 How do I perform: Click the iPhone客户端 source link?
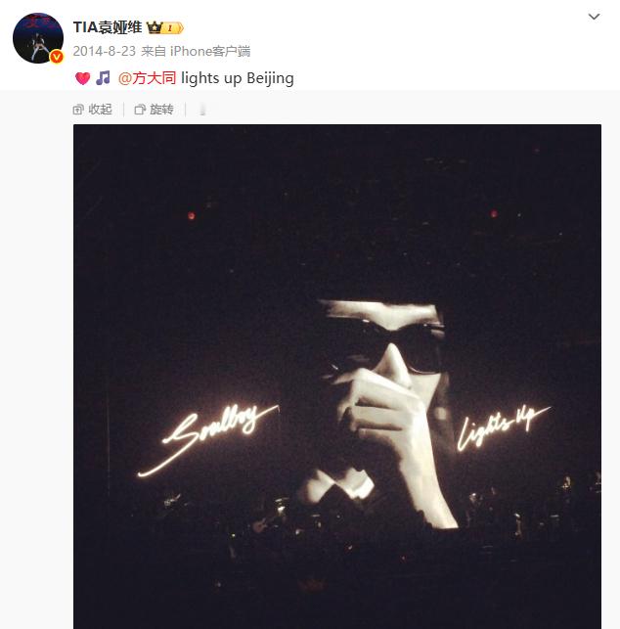210,51
